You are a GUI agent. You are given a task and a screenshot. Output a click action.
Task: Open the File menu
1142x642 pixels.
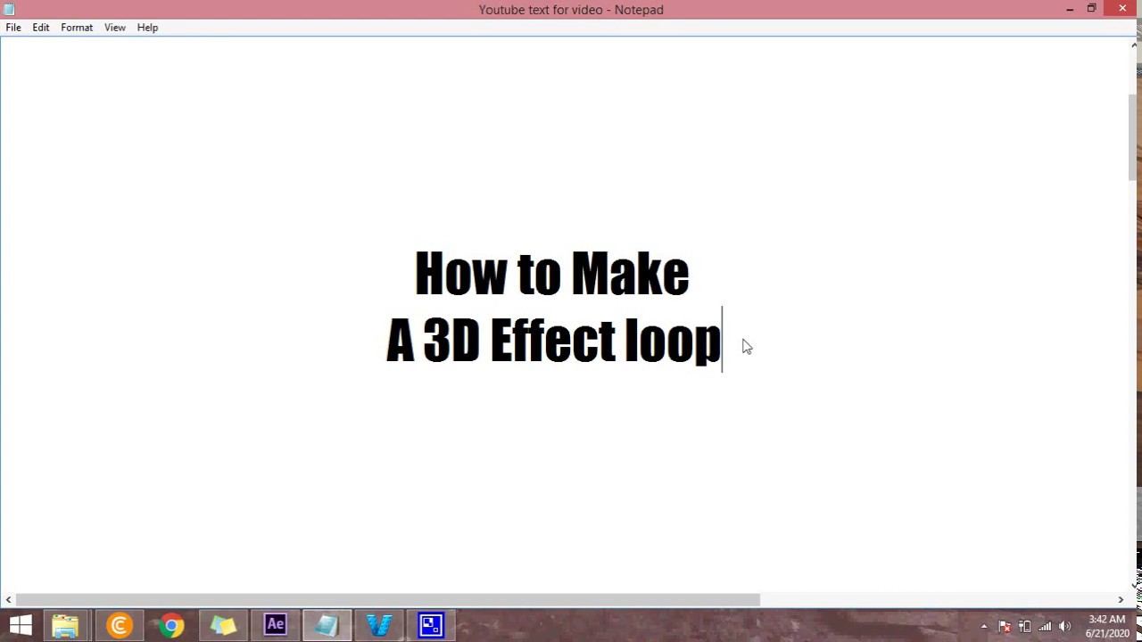tap(13, 28)
